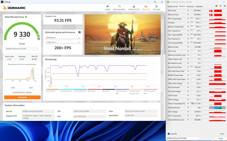Open the GPU-Z hamburger menu

point(224,6)
